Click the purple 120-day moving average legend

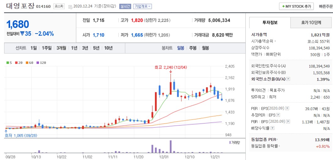42,63
